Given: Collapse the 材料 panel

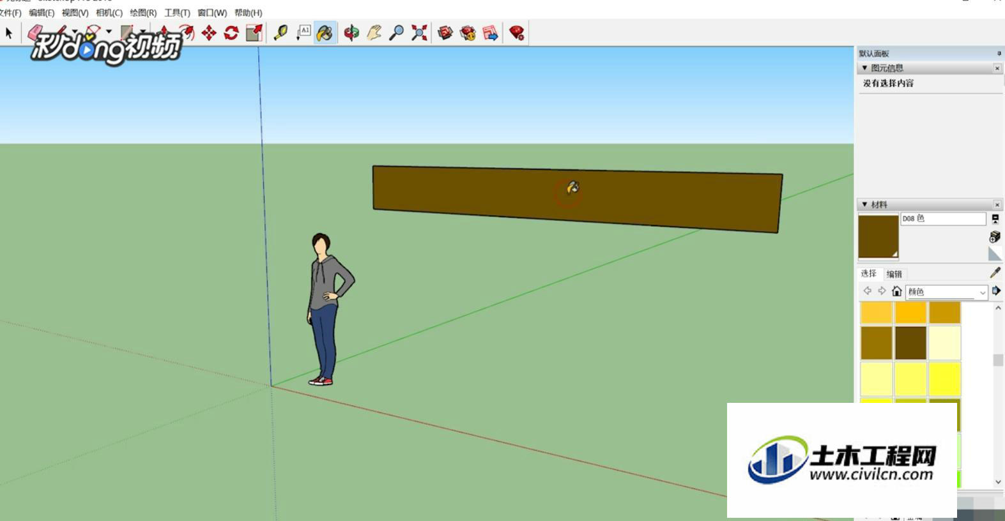Looking at the screenshot, I should tap(864, 204).
